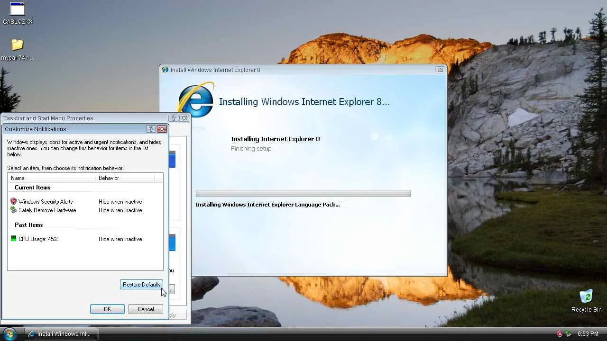Switch to Install Windows Internet Explorer taskbar button
This screenshot has height=341, width=607.
(x=61, y=334)
